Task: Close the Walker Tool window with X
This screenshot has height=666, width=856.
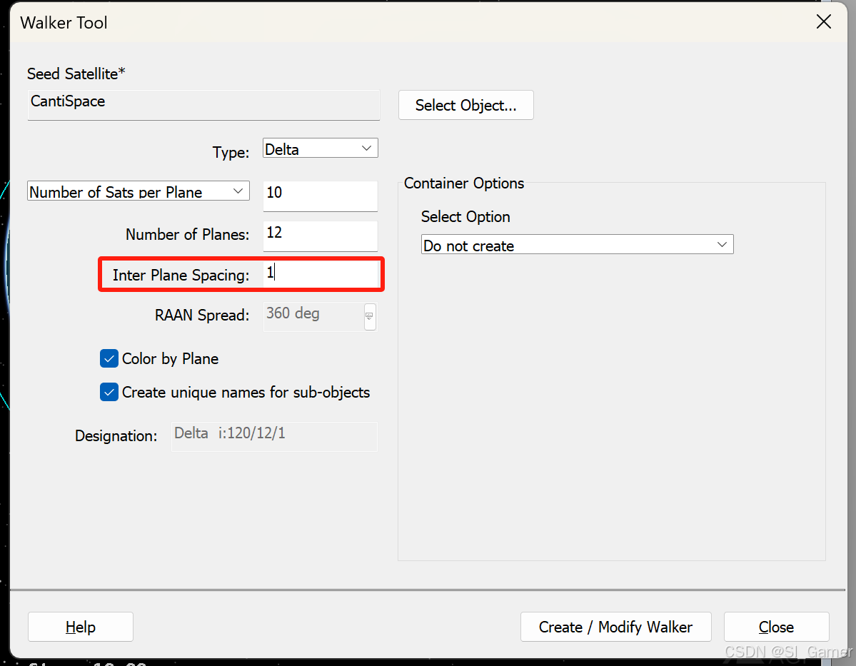Action: pyautogui.click(x=823, y=22)
